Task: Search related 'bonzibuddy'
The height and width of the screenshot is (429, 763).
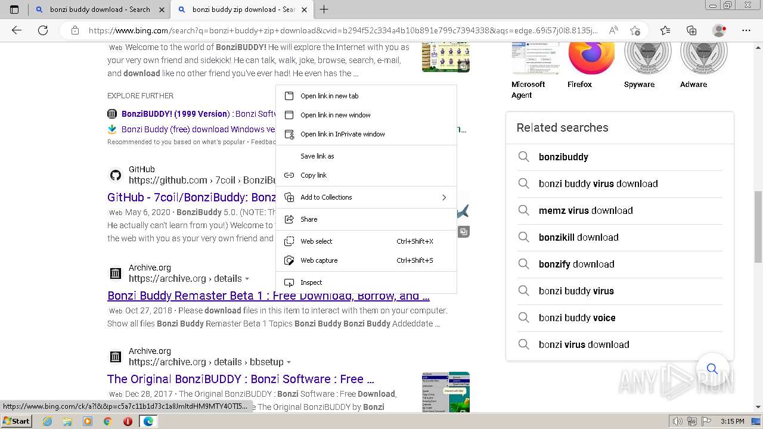Action: tap(619, 157)
